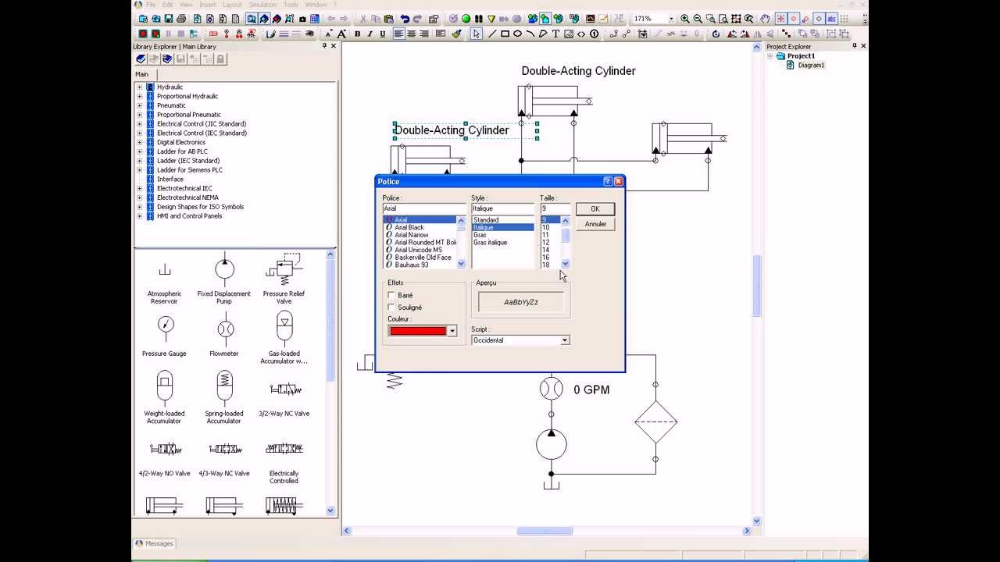Click the green Start Simulation circle icon
The width and height of the screenshot is (1000, 562).
(466, 19)
